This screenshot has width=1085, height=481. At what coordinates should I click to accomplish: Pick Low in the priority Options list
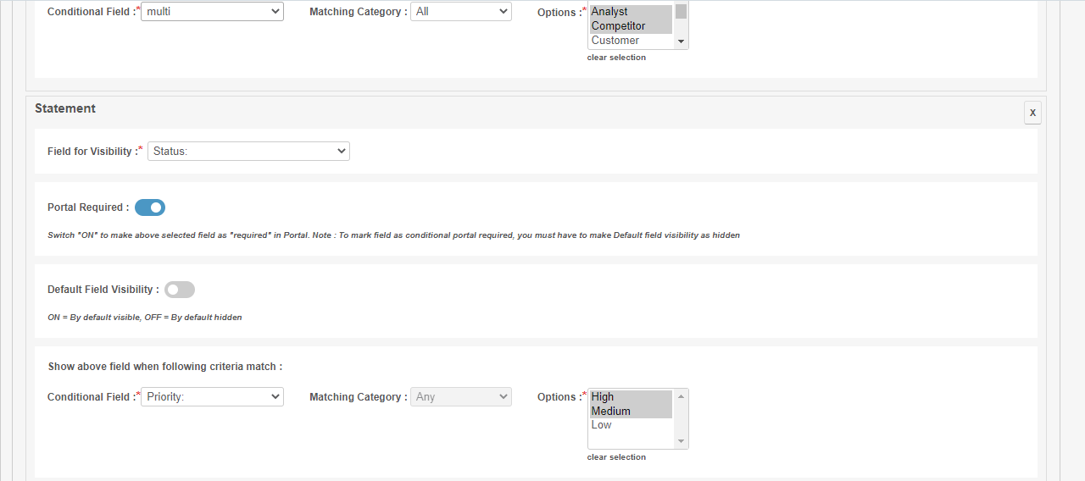pos(630,425)
